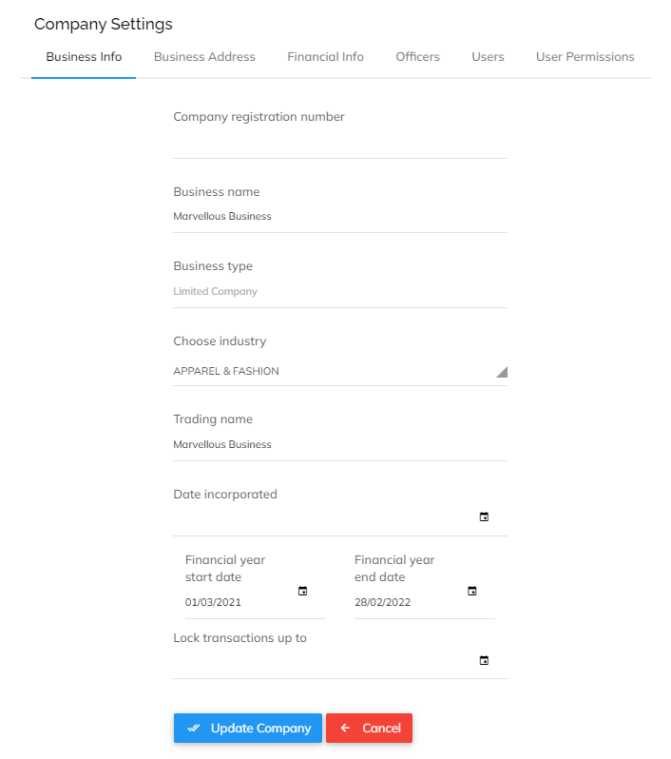This screenshot has width=671, height=759.
Task: Click the Update Company button
Action: click(248, 728)
